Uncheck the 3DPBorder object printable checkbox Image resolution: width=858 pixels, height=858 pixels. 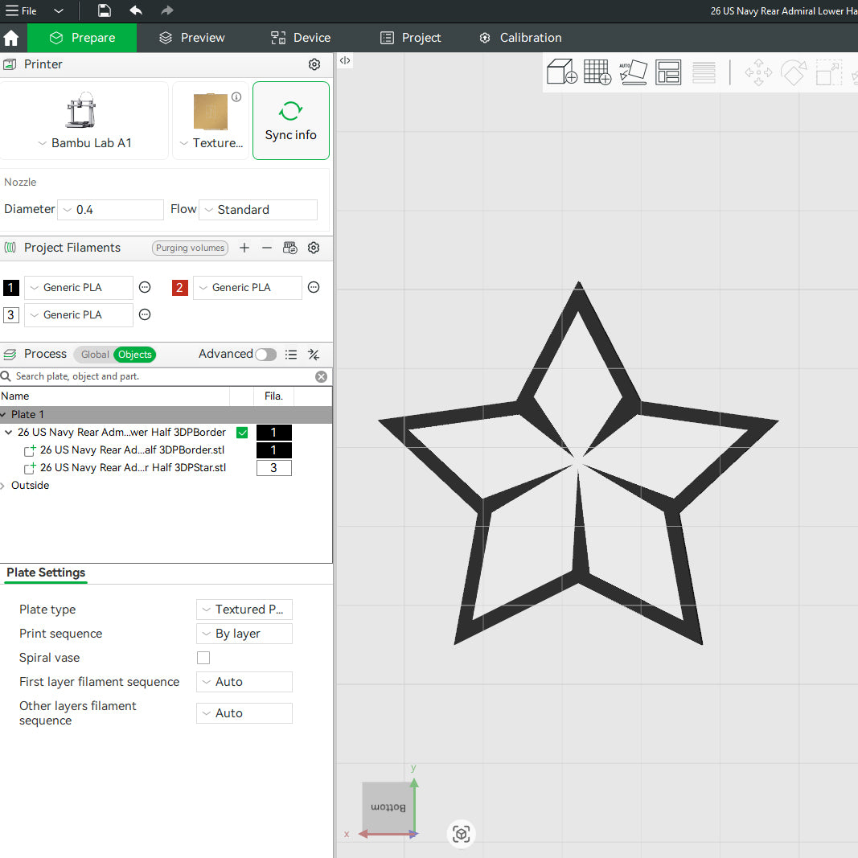click(242, 433)
